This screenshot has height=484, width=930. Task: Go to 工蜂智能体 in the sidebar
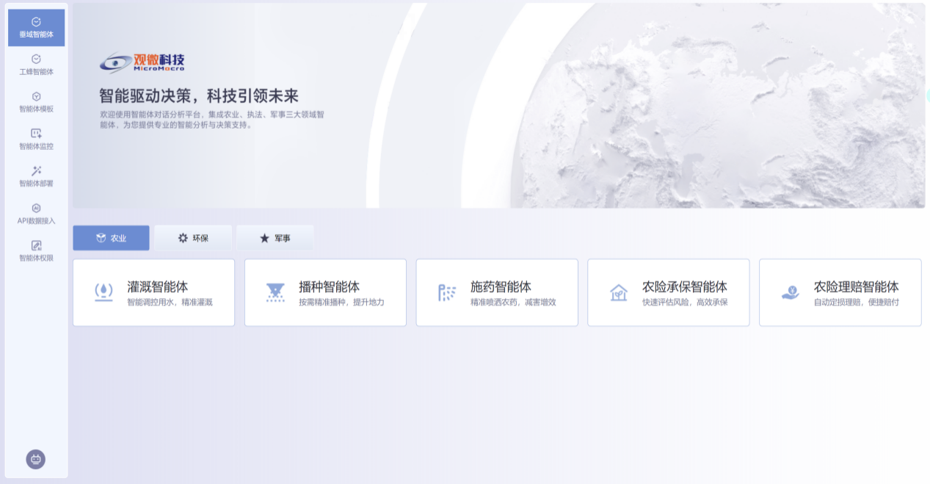coord(36,65)
